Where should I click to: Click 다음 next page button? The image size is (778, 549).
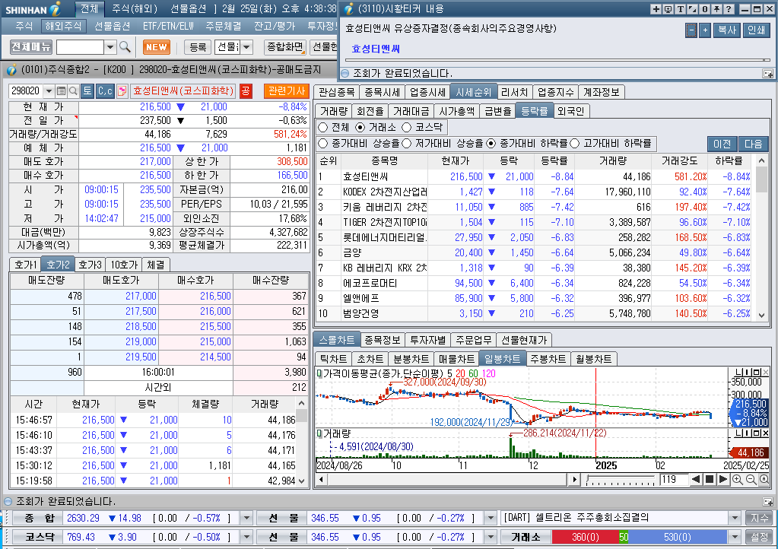(753, 144)
